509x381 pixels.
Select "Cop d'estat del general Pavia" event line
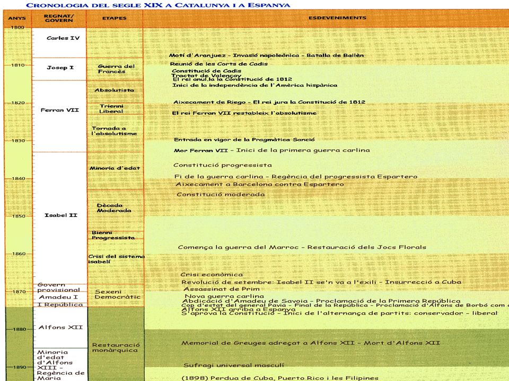point(345,305)
